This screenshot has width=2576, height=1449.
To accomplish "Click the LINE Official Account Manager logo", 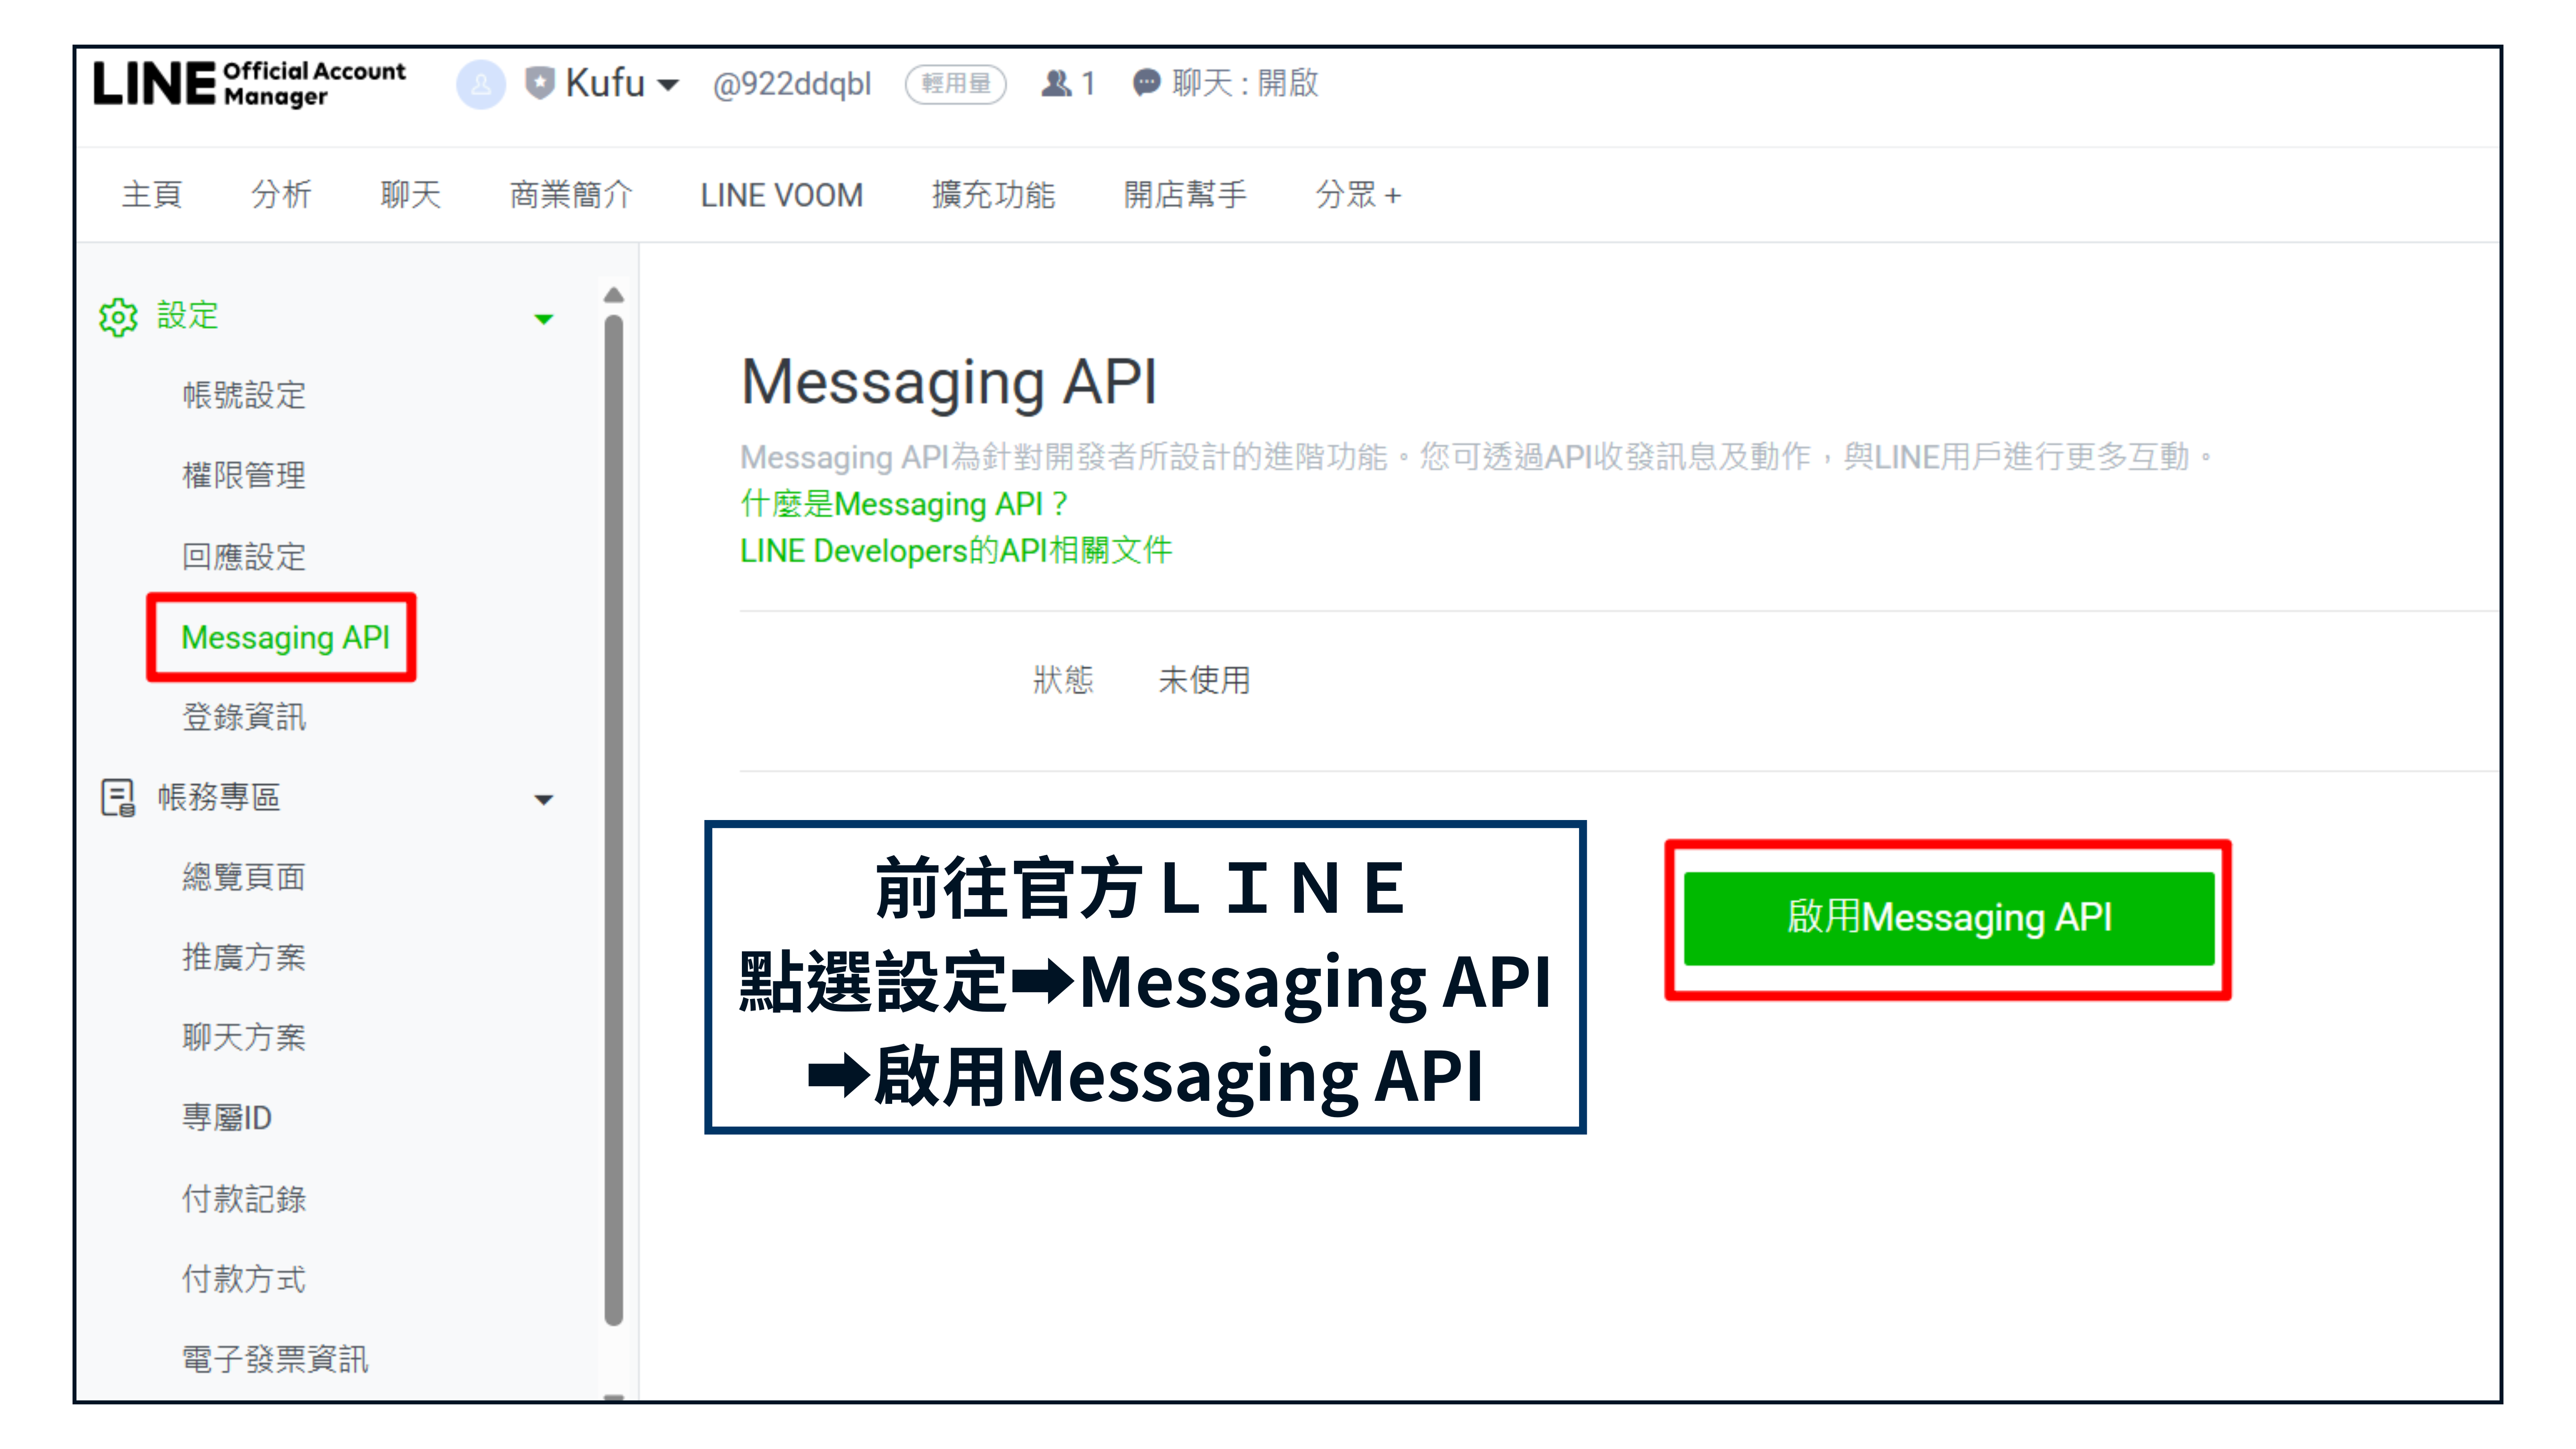I will point(249,84).
